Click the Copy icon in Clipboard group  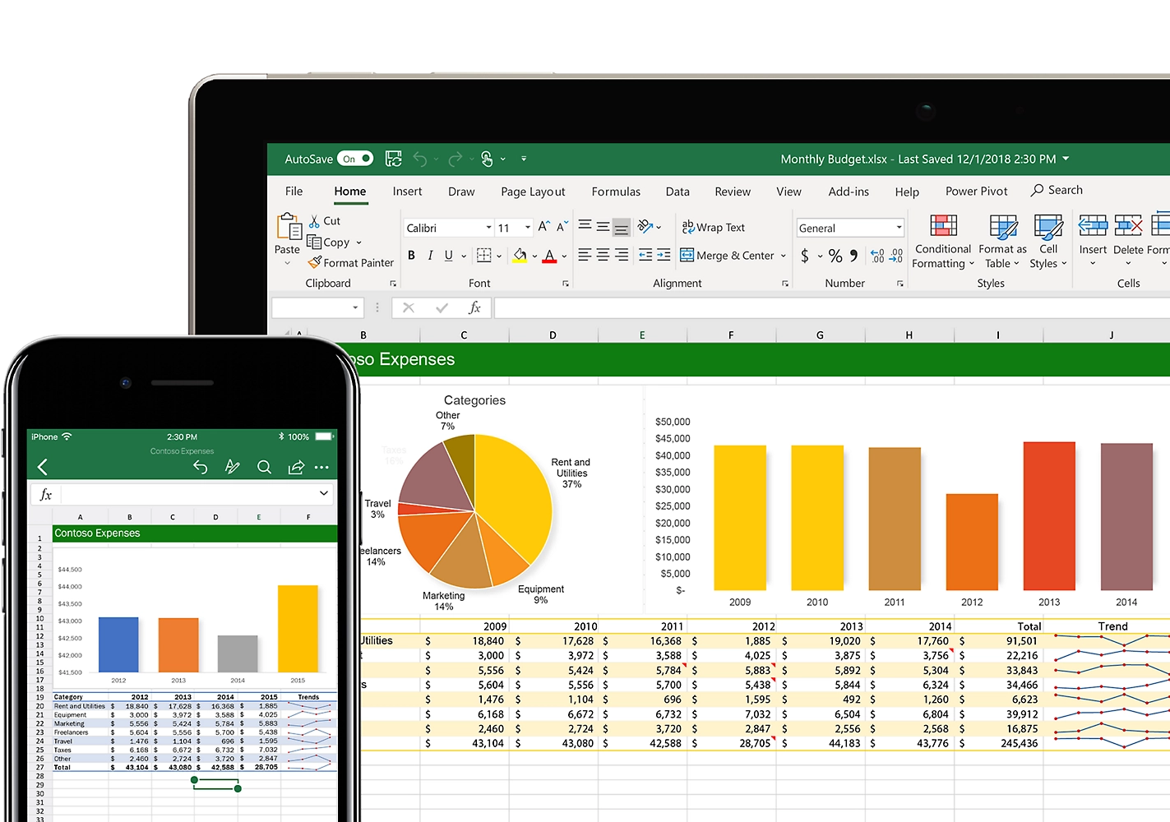[316, 242]
